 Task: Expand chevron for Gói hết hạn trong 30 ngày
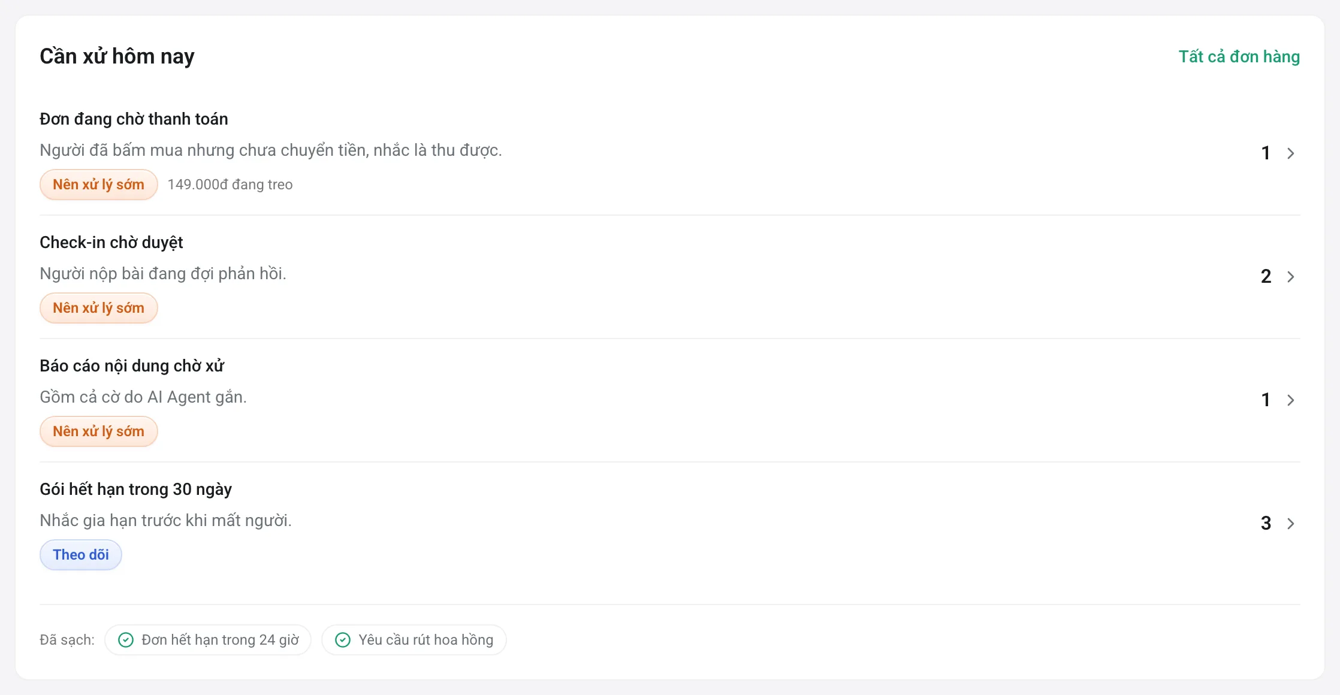(1291, 524)
